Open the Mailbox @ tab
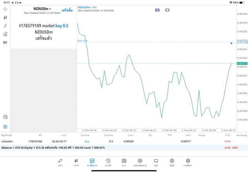Viewport: 248px width, 173px height. pyautogui.click(x=140, y=162)
